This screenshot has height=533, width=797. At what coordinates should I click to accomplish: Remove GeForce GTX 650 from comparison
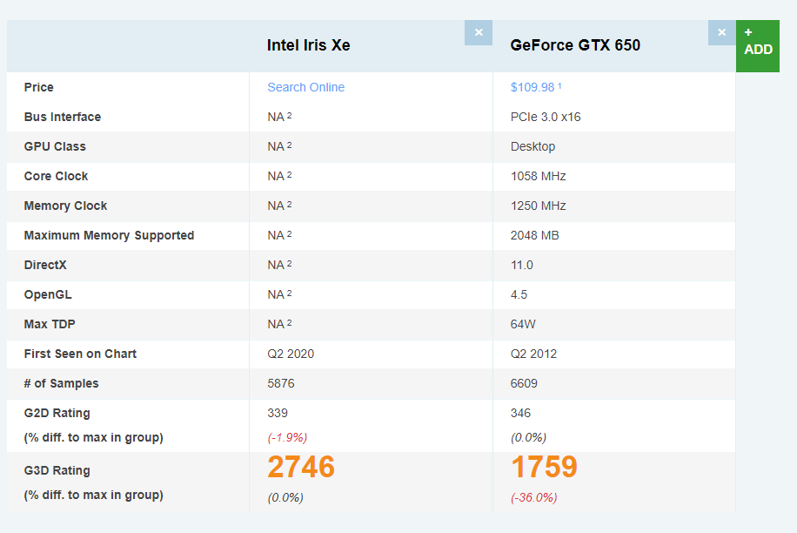pos(722,32)
